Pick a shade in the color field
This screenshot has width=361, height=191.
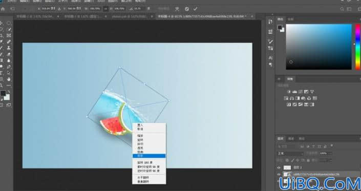(319, 47)
